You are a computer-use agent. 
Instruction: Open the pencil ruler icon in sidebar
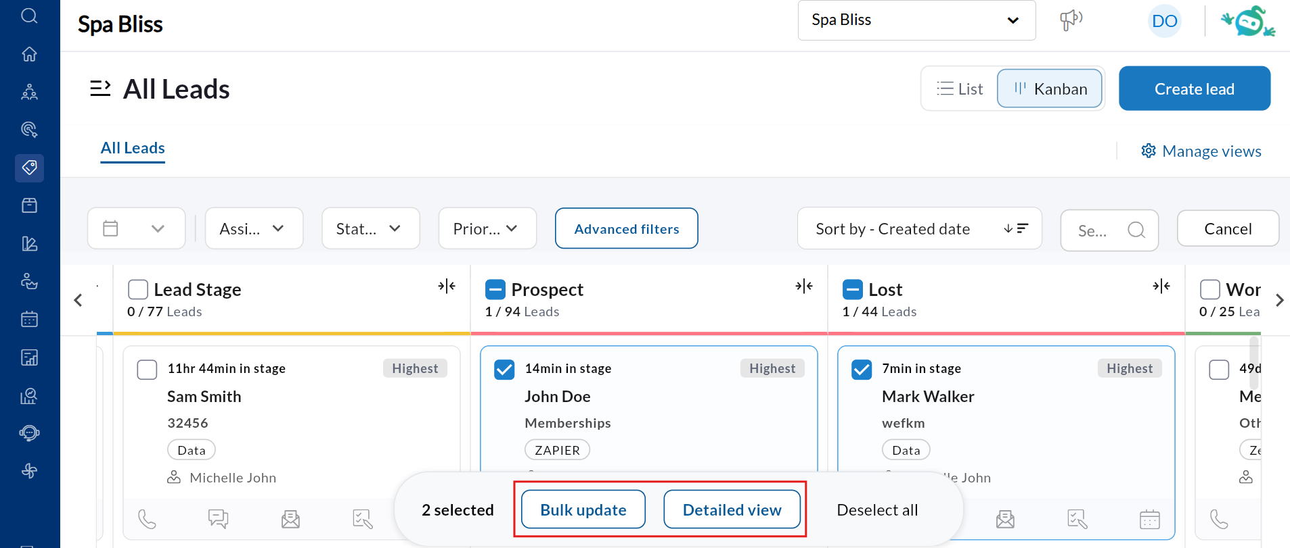click(x=29, y=243)
